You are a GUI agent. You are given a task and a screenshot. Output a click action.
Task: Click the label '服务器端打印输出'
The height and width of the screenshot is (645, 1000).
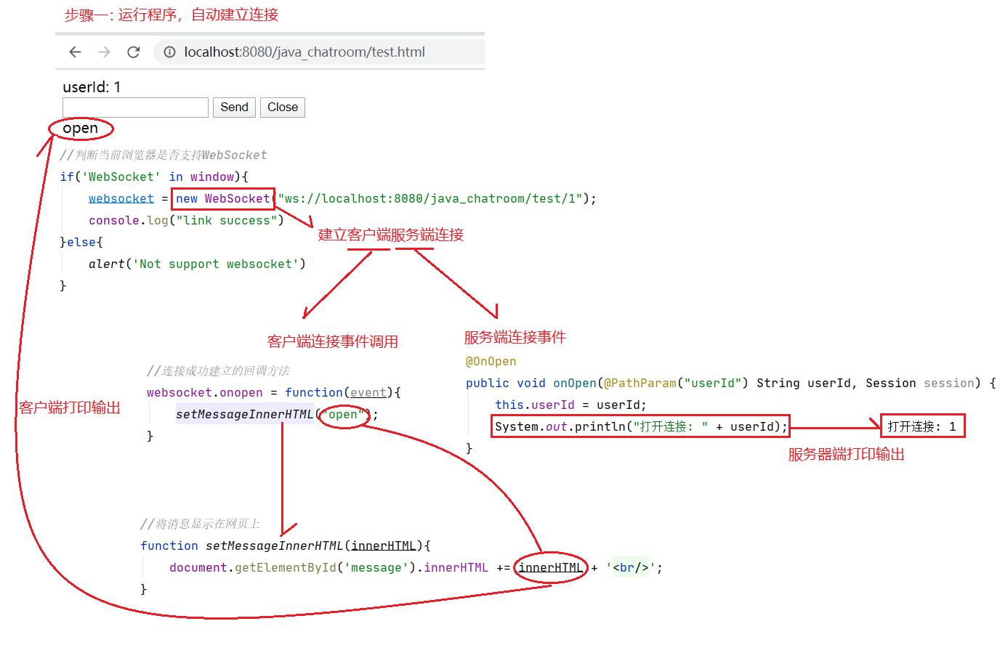[x=846, y=455]
